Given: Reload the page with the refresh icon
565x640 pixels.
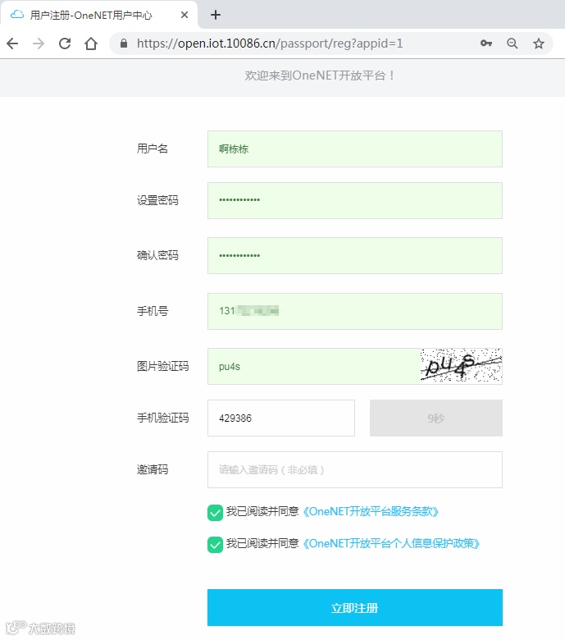Looking at the screenshot, I should coord(65,43).
